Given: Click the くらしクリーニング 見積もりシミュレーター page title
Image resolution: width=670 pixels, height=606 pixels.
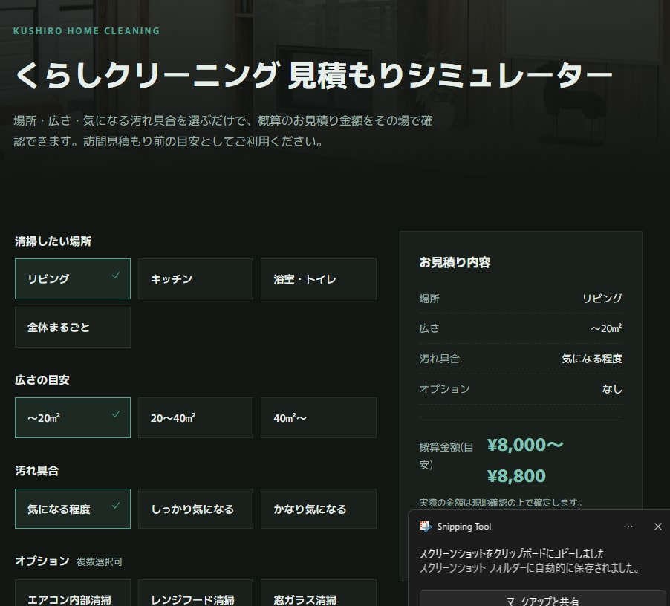Looking at the screenshot, I should [314, 75].
